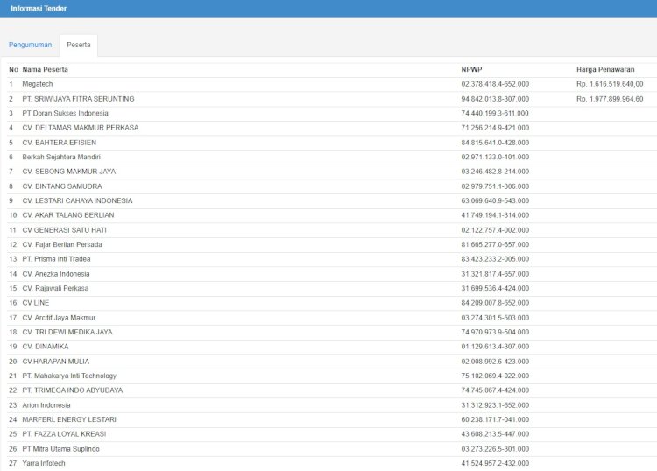
Task: Click PT. TRIMEGA INDO ABYUDAYA
Action: click(73, 390)
